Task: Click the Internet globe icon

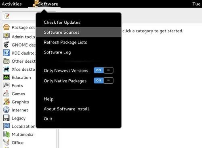Action: (x=6, y=110)
